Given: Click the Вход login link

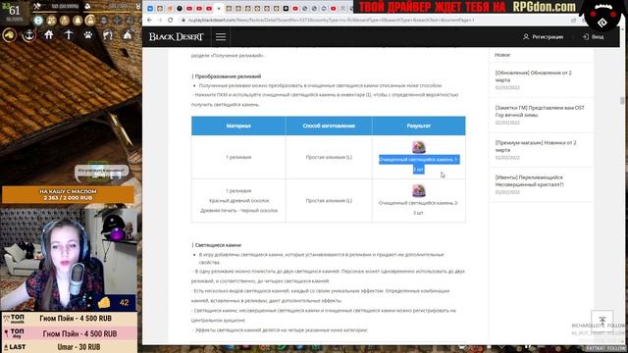Looking at the screenshot, I should (x=593, y=37).
